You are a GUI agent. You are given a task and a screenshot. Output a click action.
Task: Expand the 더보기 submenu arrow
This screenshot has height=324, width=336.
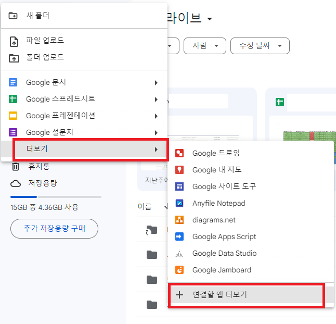(156, 149)
